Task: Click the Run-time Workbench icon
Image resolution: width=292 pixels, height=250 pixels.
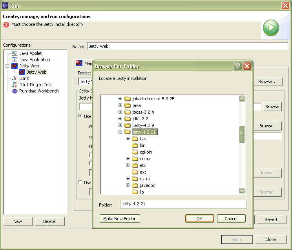Action: point(15,91)
